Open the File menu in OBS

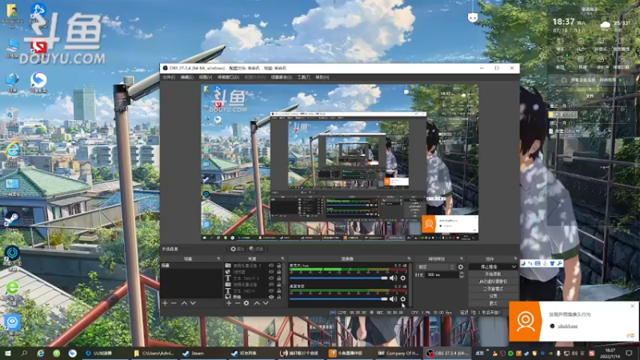(169, 77)
